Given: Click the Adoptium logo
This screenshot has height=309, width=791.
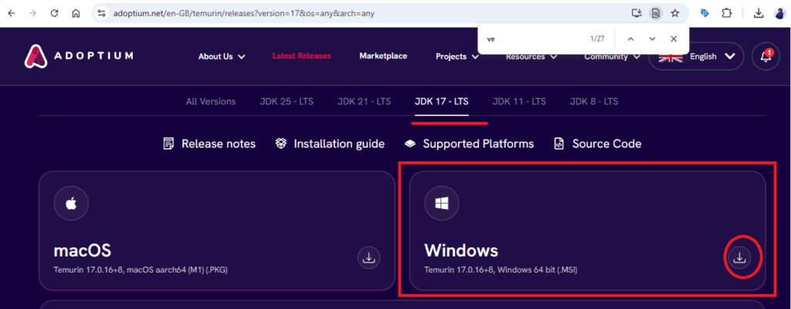Looking at the screenshot, I should (78, 56).
